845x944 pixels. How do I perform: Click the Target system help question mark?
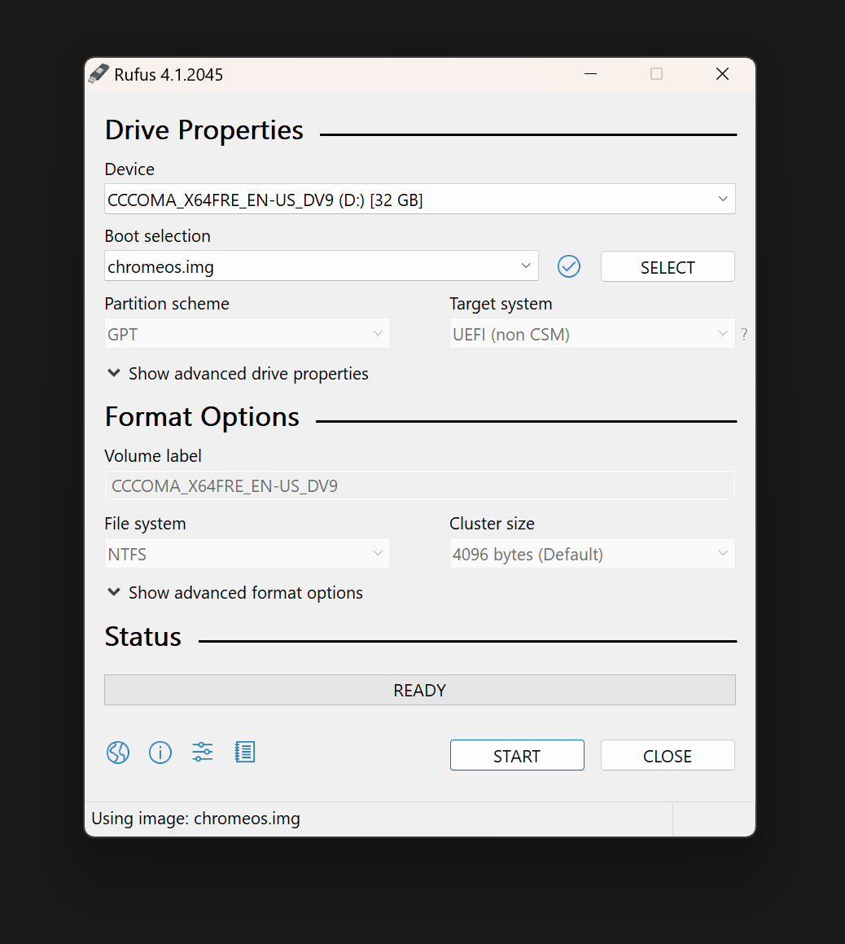tap(744, 334)
